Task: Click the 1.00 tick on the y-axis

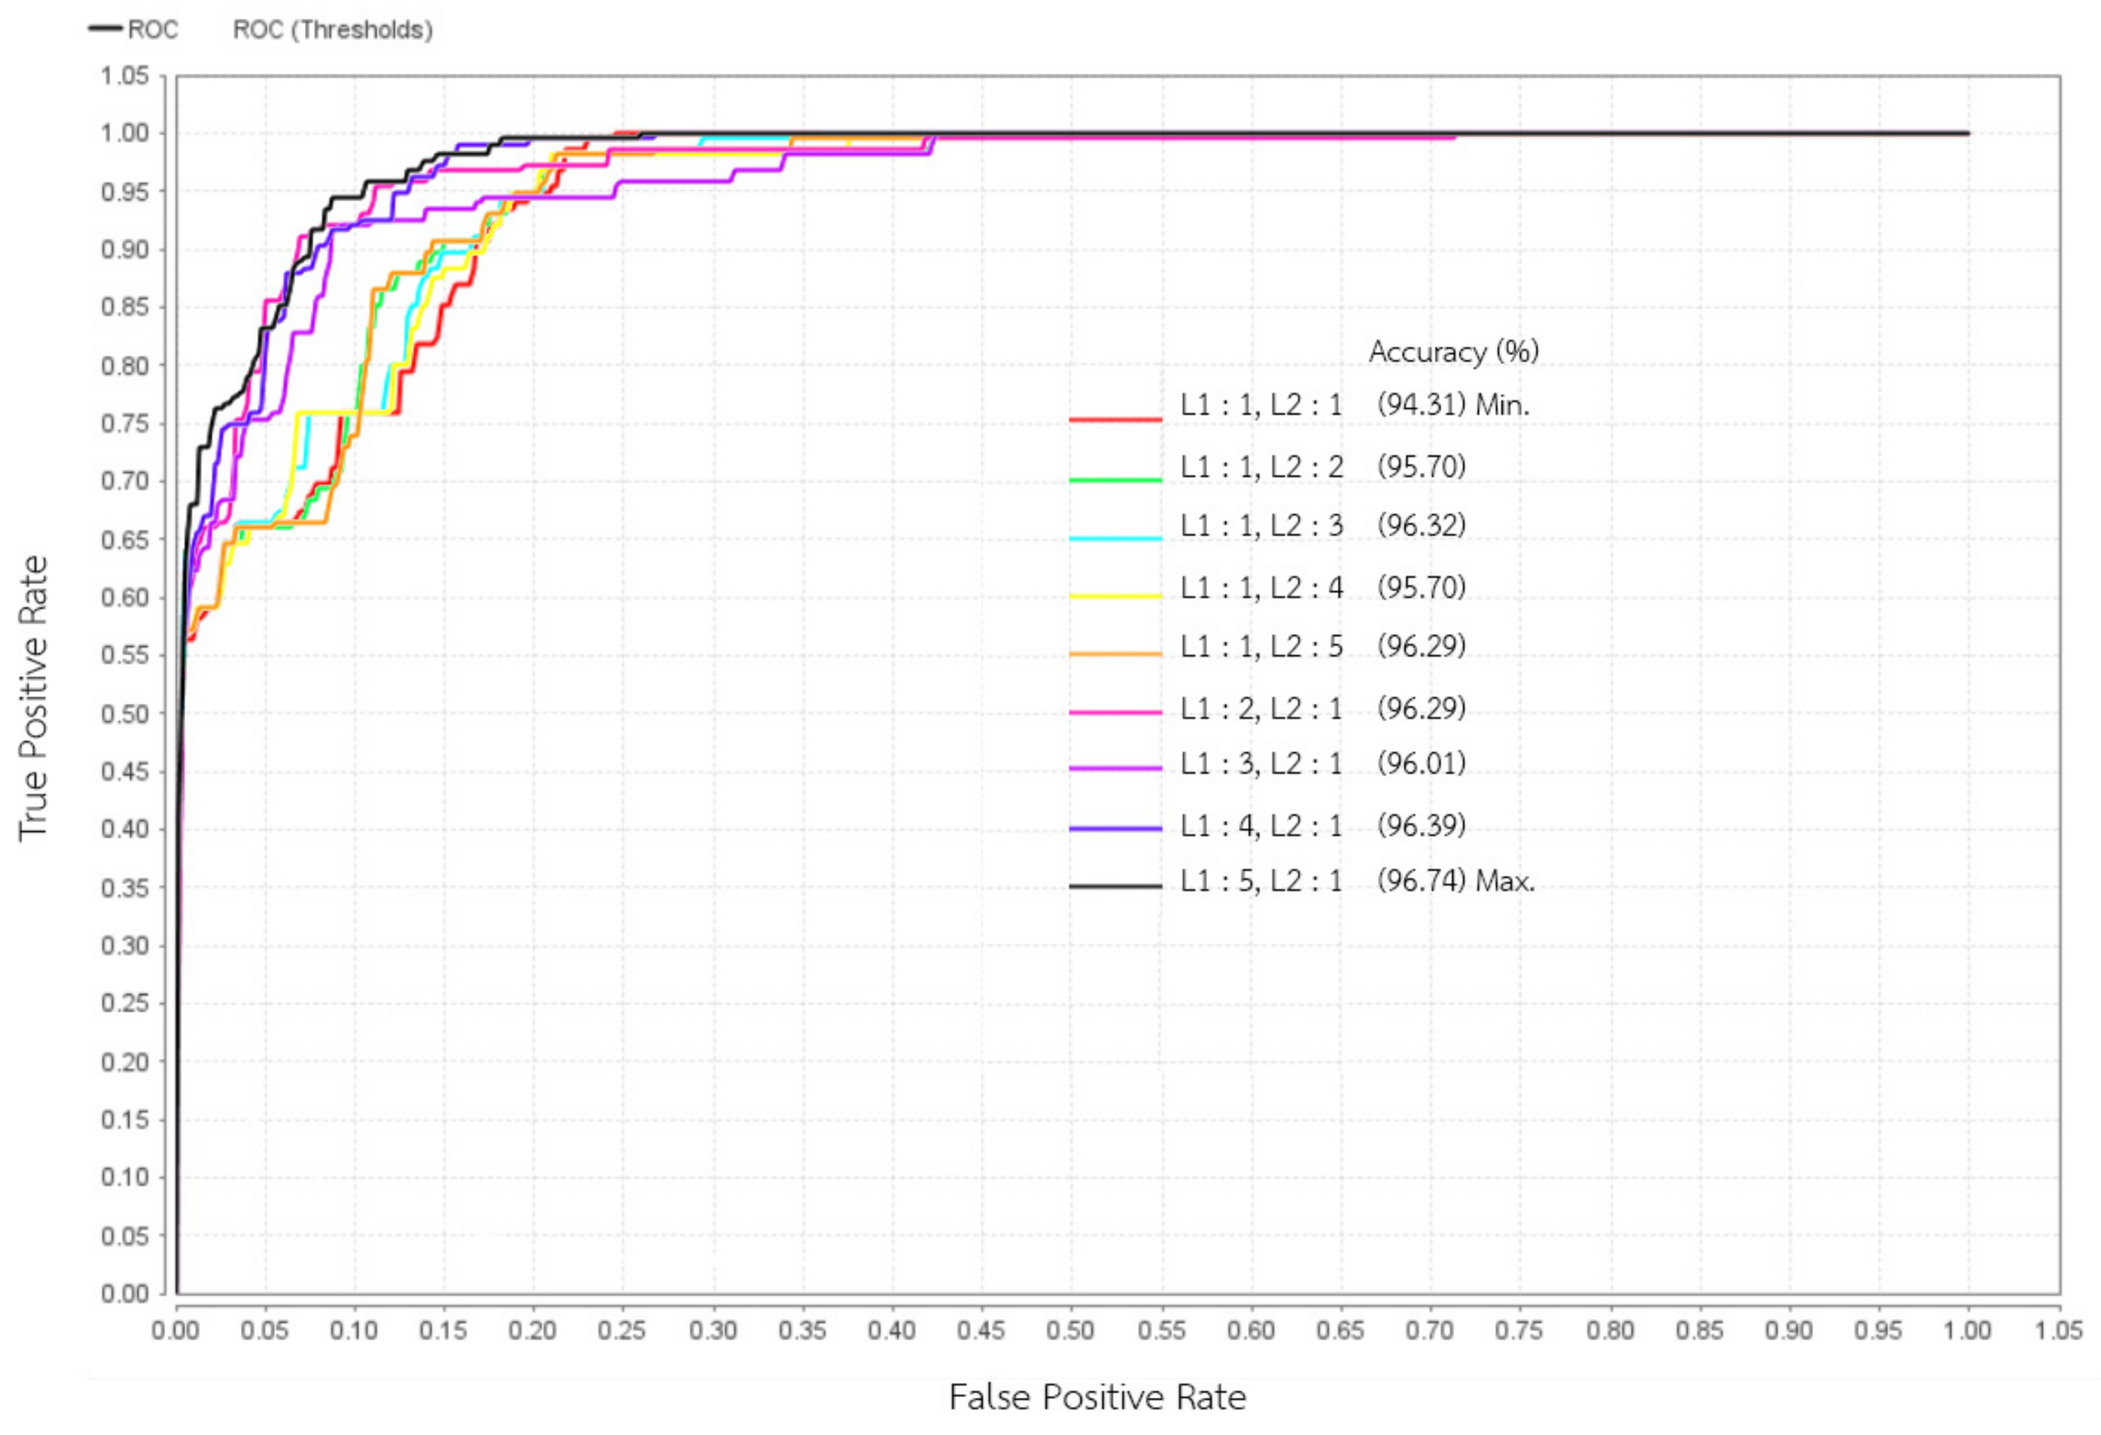Action: click(125, 133)
